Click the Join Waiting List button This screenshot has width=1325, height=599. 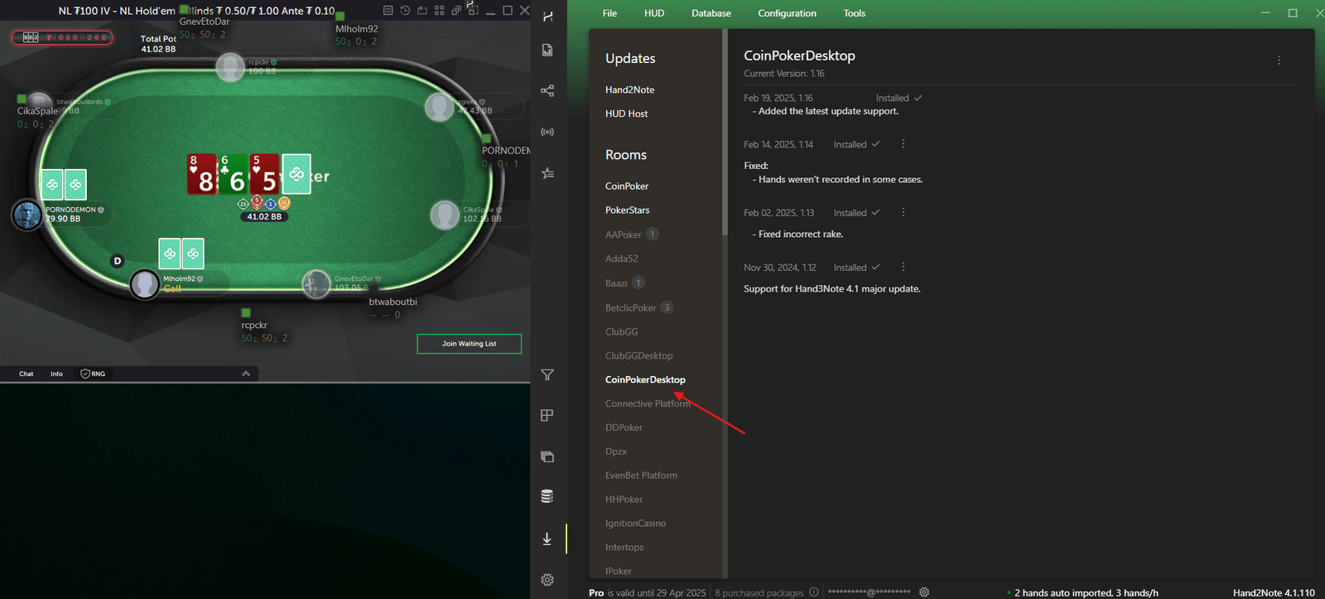[469, 344]
